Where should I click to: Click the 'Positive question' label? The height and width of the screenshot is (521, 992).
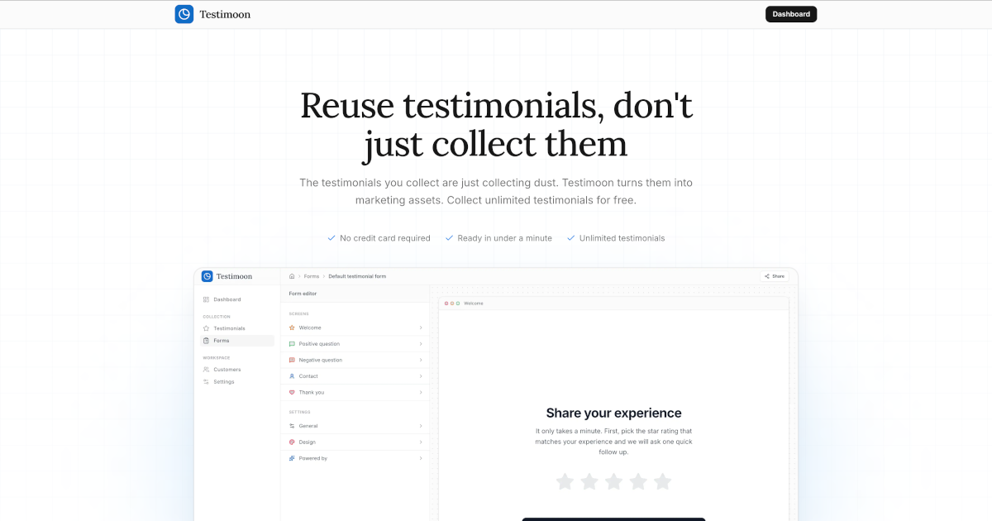click(319, 344)
